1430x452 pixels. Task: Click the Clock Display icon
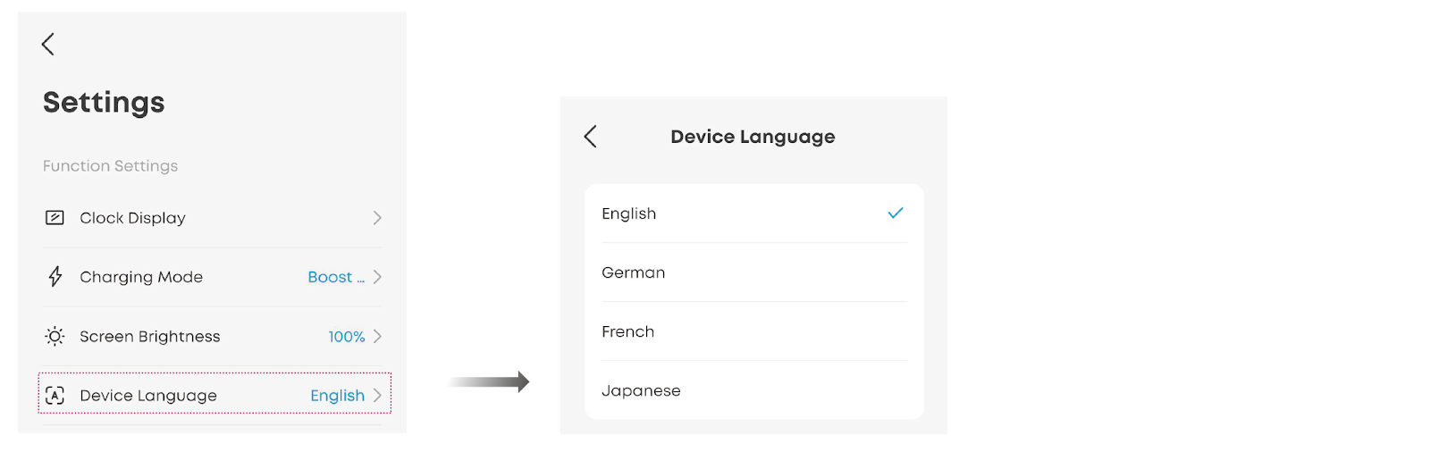click(x=55, y=218)
